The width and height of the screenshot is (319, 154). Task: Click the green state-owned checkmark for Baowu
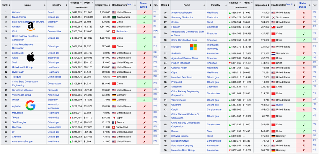pyautogui.click(x=304, y=131)
